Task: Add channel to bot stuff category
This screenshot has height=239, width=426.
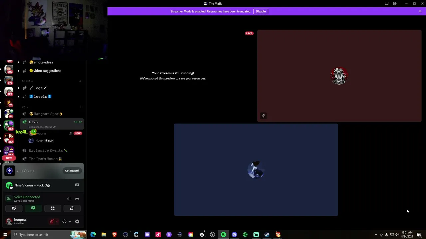Action: coord(80,81)
